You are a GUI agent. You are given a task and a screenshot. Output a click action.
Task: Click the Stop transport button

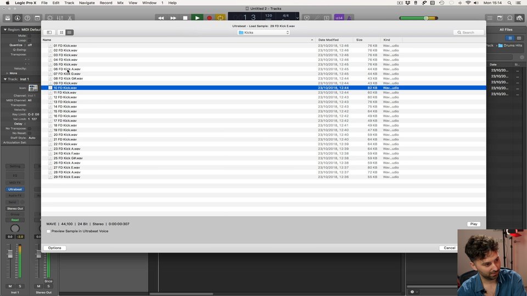[x=185, y=18]
